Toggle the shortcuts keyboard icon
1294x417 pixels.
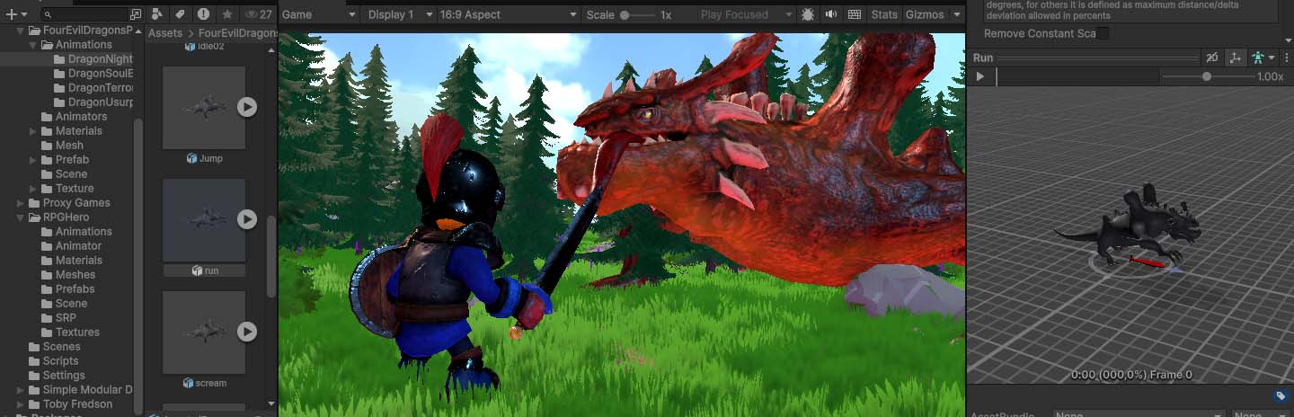855,14
